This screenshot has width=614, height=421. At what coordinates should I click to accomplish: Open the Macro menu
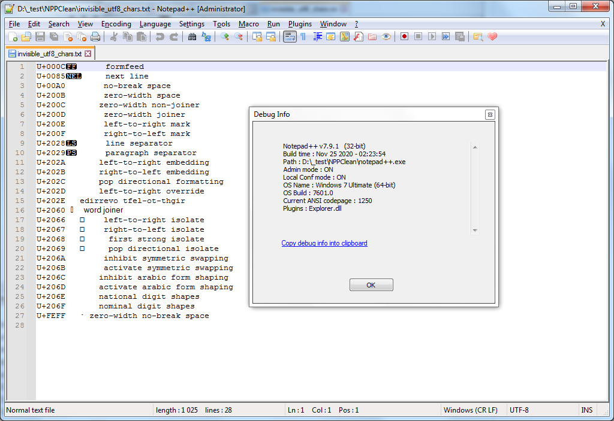(249, 24)
